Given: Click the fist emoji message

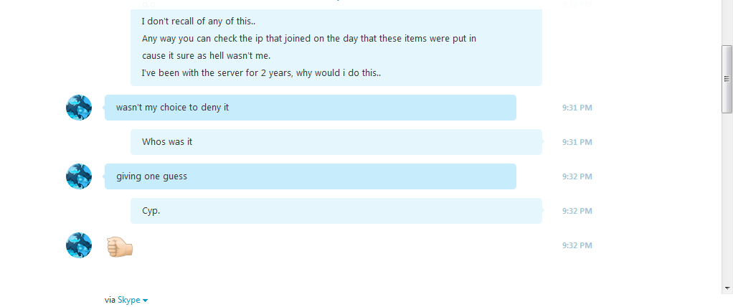Looking at the screenshot, I should pos(120,246).
